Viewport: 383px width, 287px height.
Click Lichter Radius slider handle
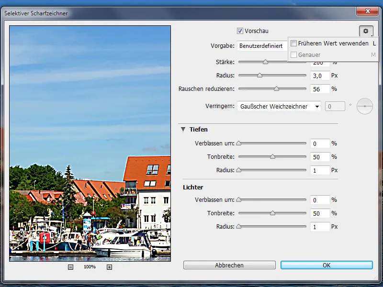pyautogui.click(x=238, y=227)
